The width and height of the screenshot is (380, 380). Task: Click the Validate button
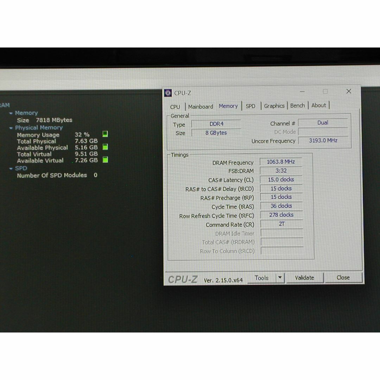click(x=305, y=278)
